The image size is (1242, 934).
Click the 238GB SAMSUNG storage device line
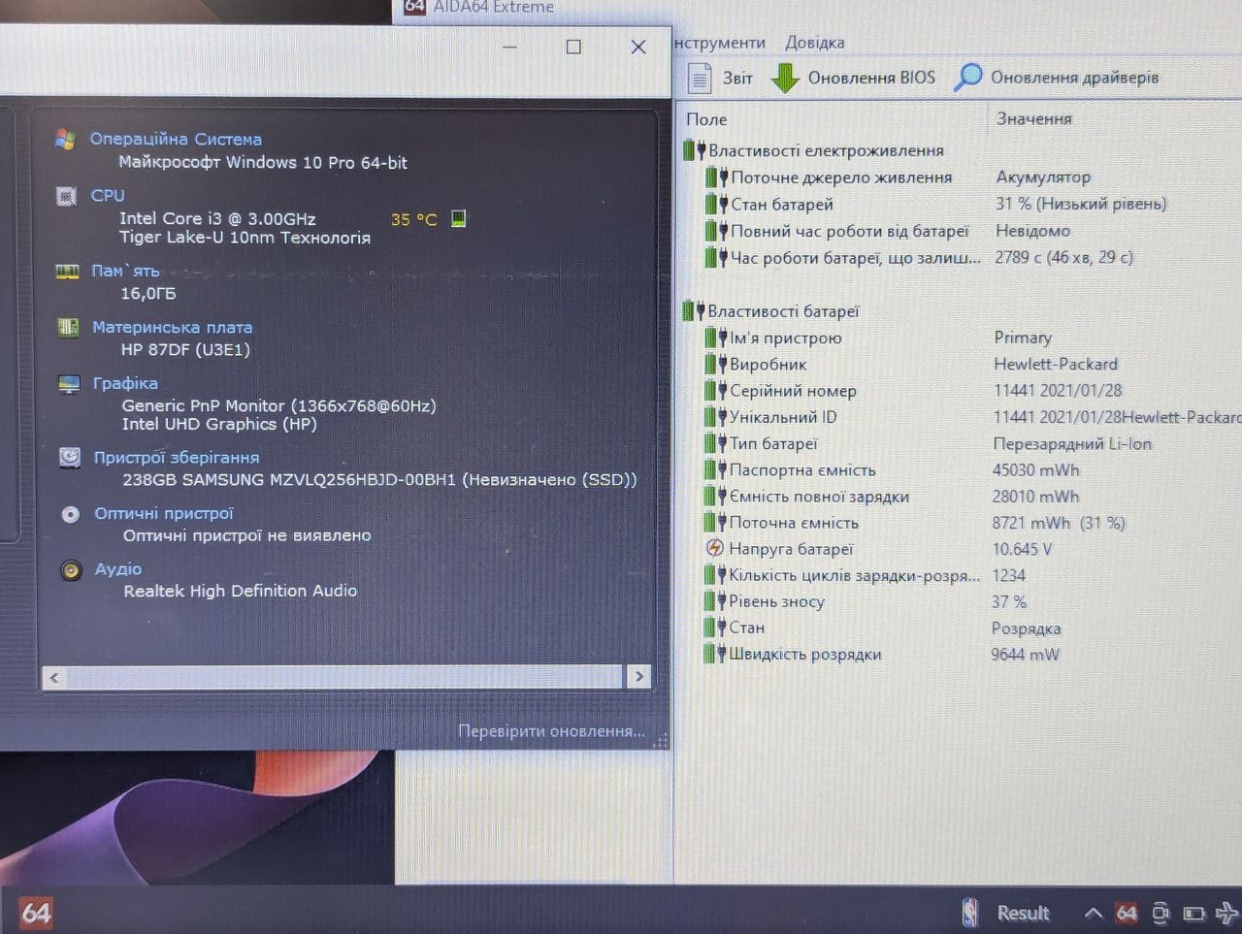point(379,480)
